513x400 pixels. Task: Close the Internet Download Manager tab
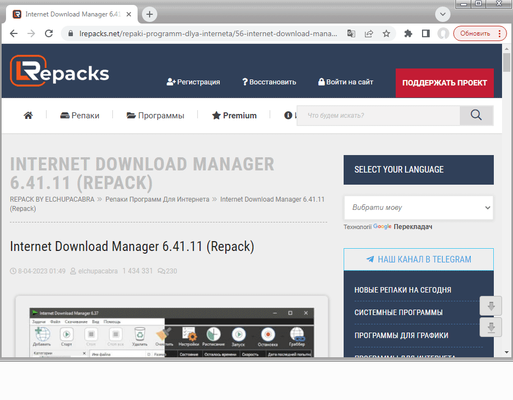coord(129,14)
